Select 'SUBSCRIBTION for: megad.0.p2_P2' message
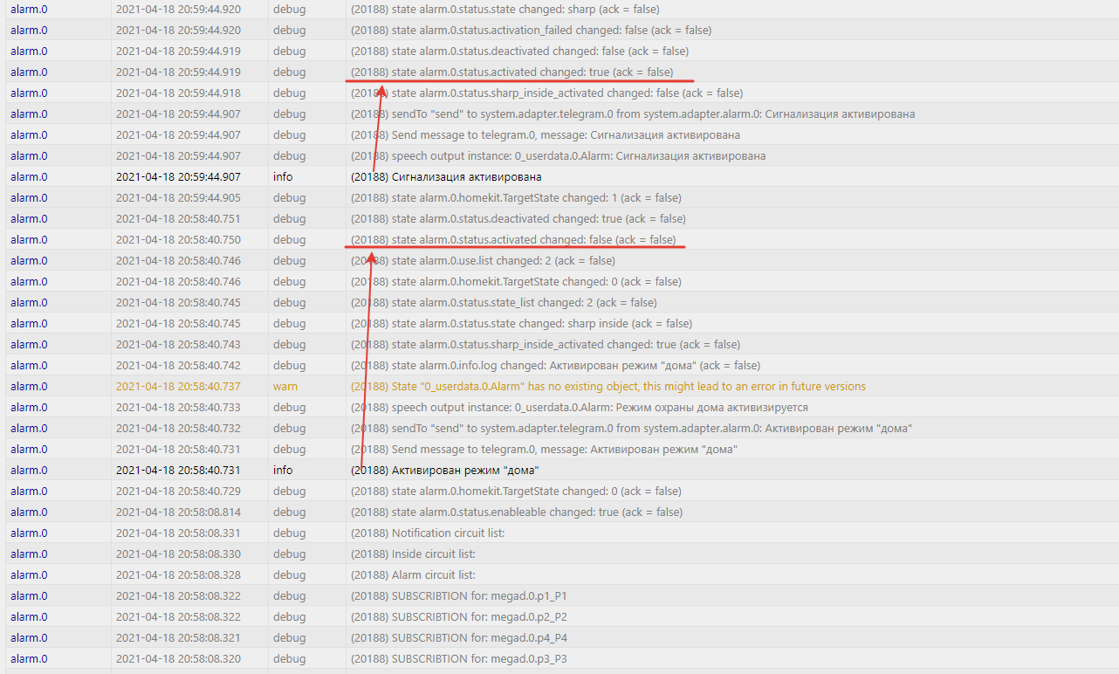1119x674 pixels. click(459, 616)
